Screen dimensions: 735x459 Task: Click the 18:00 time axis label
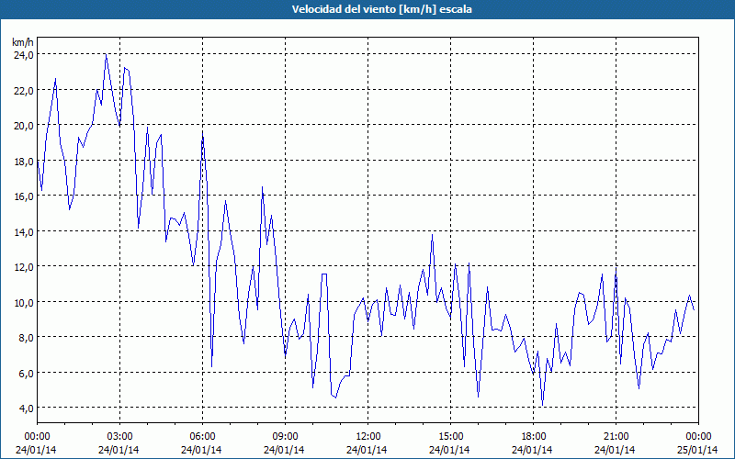coord(533,437)
